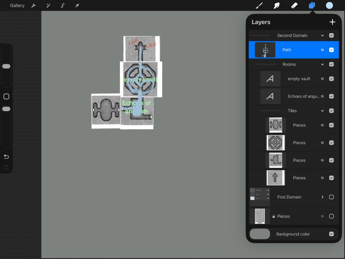Viewport: 345px width, 259px height.
Task: Select the Brush tool
Action: [259, 6]
